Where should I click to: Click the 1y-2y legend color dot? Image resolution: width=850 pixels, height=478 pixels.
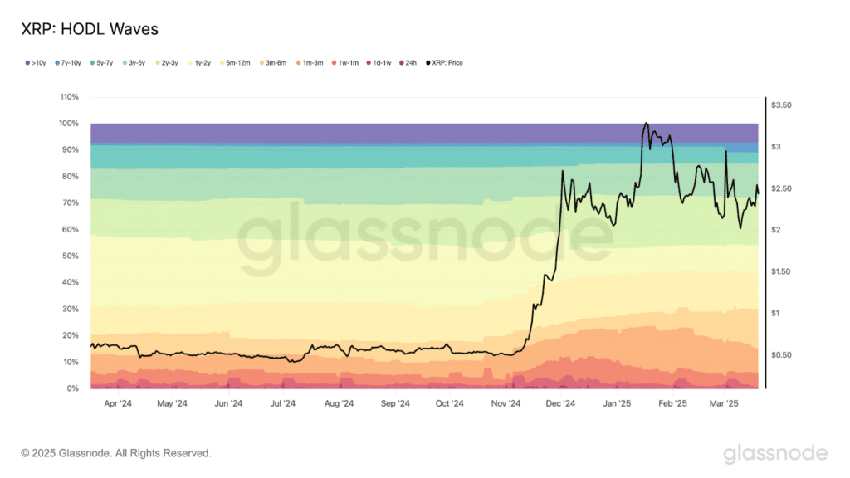190,63
